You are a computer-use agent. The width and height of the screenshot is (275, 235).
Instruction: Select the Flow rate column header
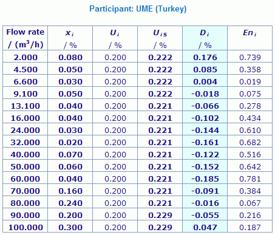[25, 38]
